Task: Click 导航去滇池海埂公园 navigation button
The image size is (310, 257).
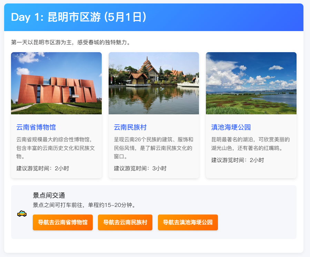Action: [x=188, y=222]
